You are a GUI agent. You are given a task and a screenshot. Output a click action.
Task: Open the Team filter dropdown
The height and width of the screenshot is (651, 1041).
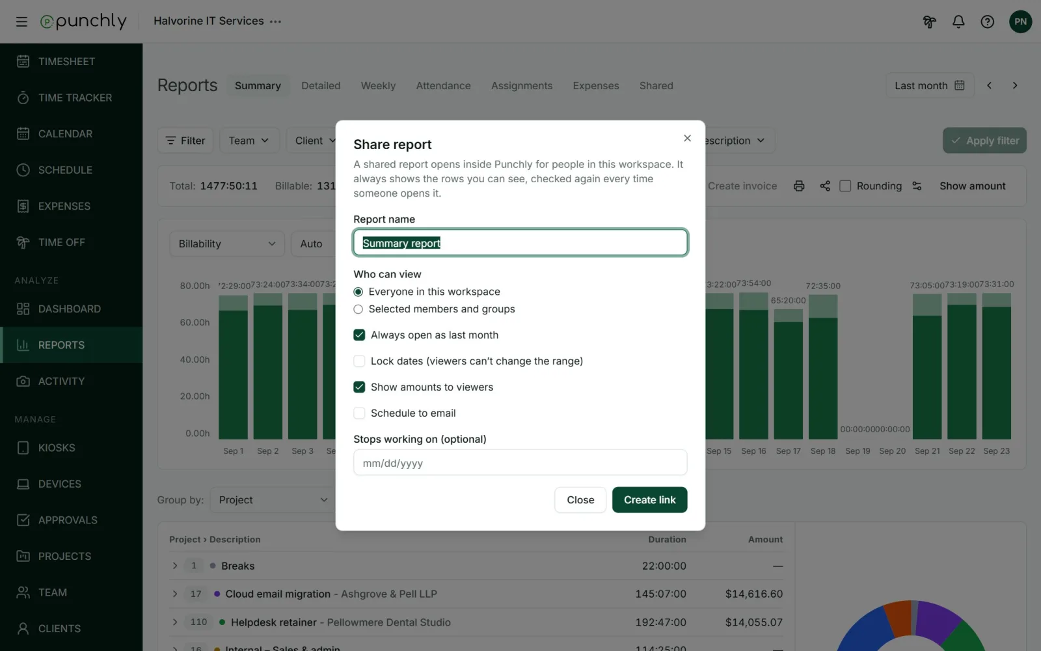coord(249,141)
